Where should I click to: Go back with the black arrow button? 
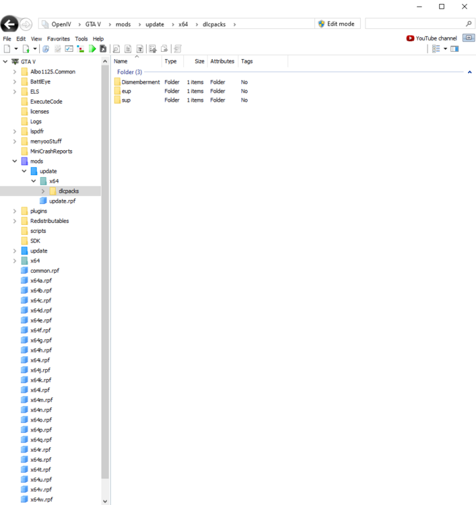point(9,24)
